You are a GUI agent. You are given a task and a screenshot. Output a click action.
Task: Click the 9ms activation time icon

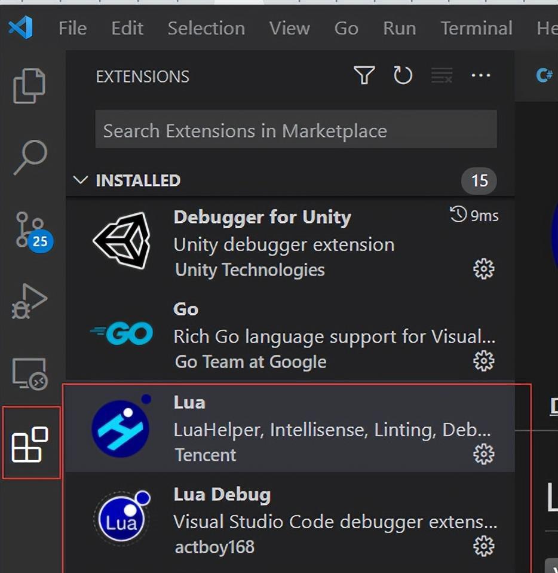pyautogui.click(x=458, y=215)
